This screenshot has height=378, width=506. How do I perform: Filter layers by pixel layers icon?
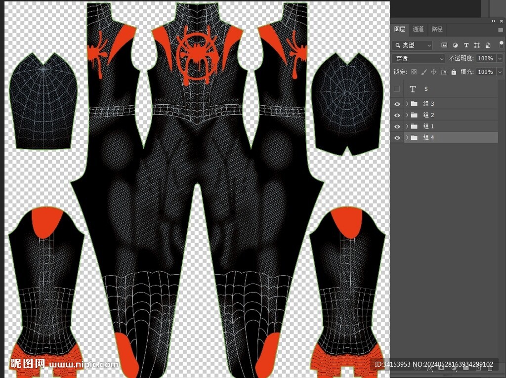[444, 45]
